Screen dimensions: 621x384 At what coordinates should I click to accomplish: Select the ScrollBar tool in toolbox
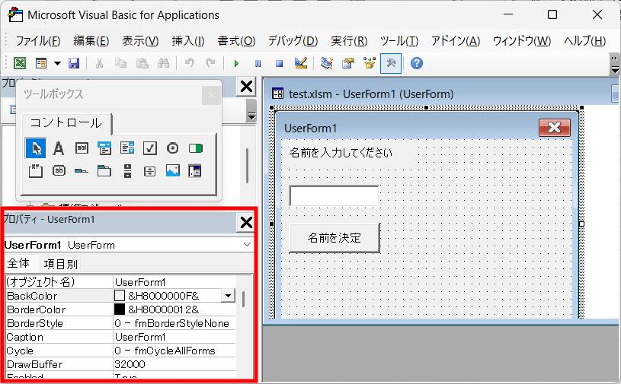(127, 171)
